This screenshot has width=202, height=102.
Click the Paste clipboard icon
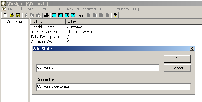[x=38, y=15]
